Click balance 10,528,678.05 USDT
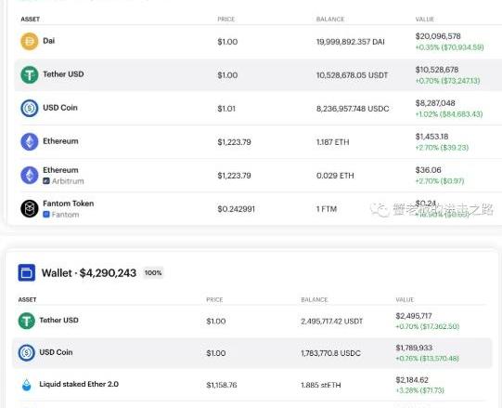 [x=352, y=75]
